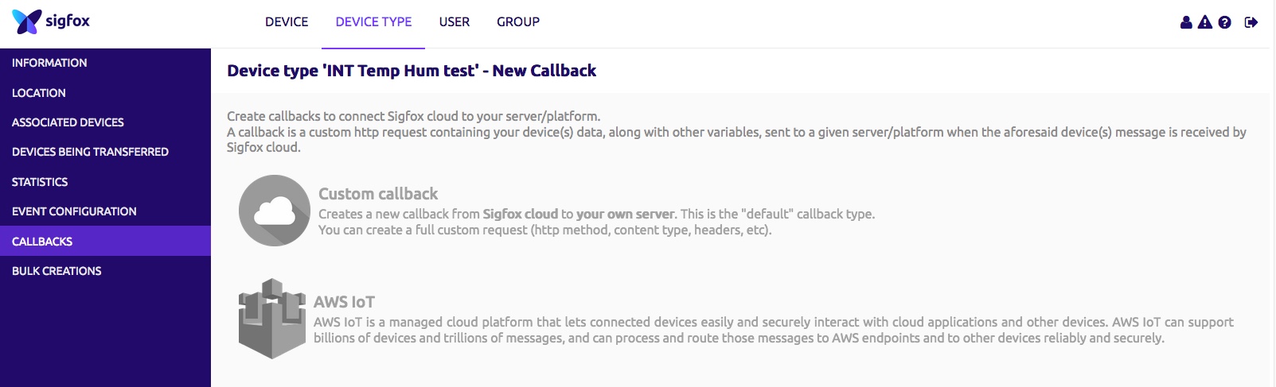Click the warning triangle alert icon

(x=1205, y=22)
